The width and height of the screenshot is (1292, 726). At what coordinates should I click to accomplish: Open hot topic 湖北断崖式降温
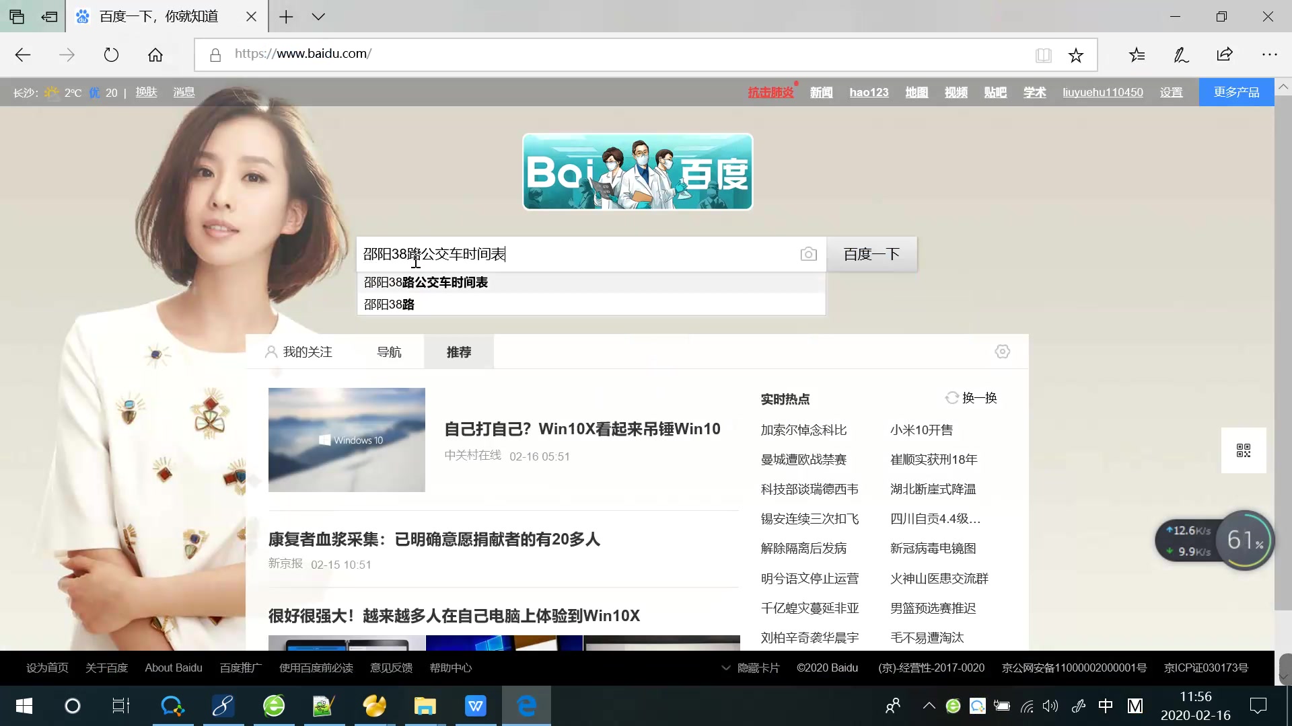[933, 489]
